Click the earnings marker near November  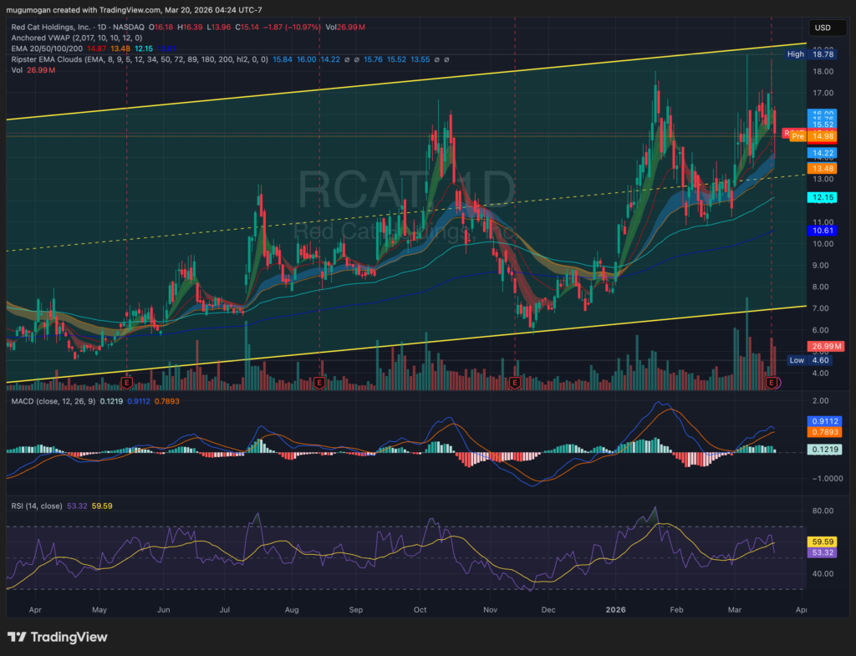514,382
